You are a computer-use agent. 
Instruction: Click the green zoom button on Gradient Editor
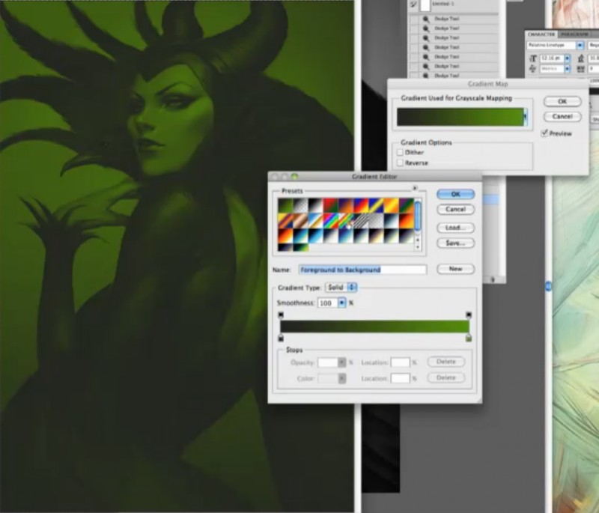coord(294,177)
